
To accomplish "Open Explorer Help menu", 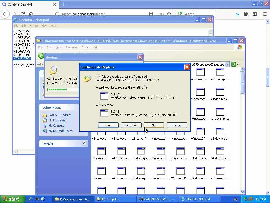I will (x=95, y=47).
